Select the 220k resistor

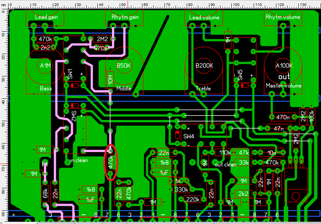click(x=192, y=199)
